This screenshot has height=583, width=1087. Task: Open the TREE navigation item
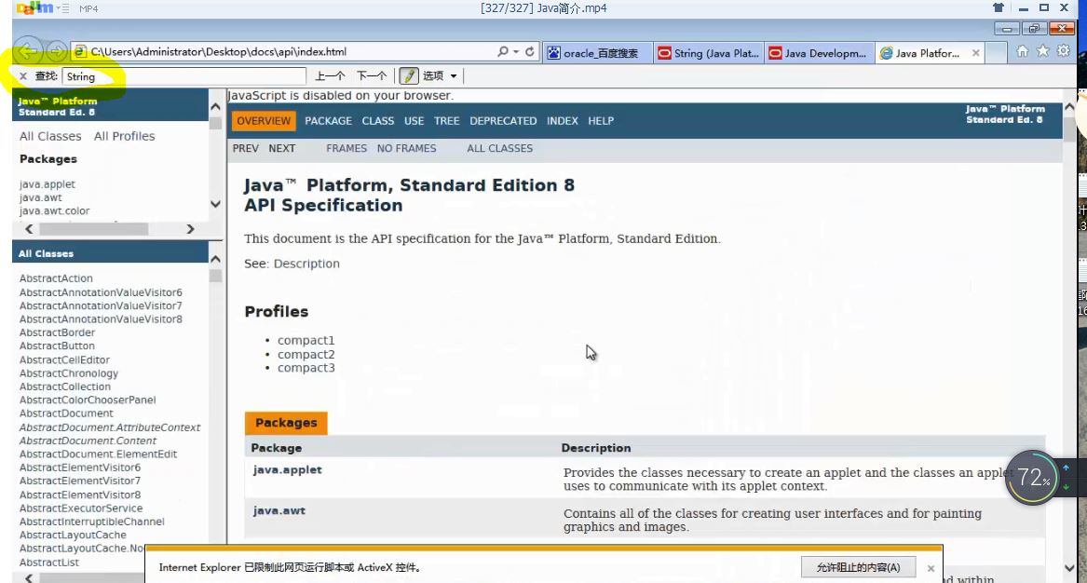point(446,121)
